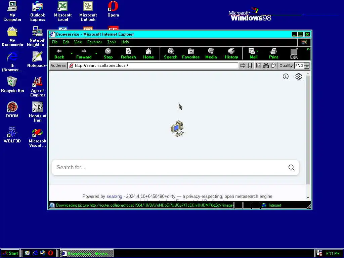Show the History panel
Image resolution: width=344 pixels, height=258 pixels.
(x=231, y=54)
